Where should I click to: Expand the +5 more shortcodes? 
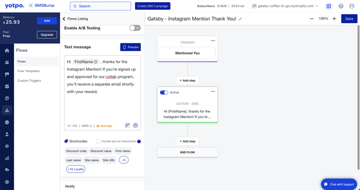pos(123,160)
